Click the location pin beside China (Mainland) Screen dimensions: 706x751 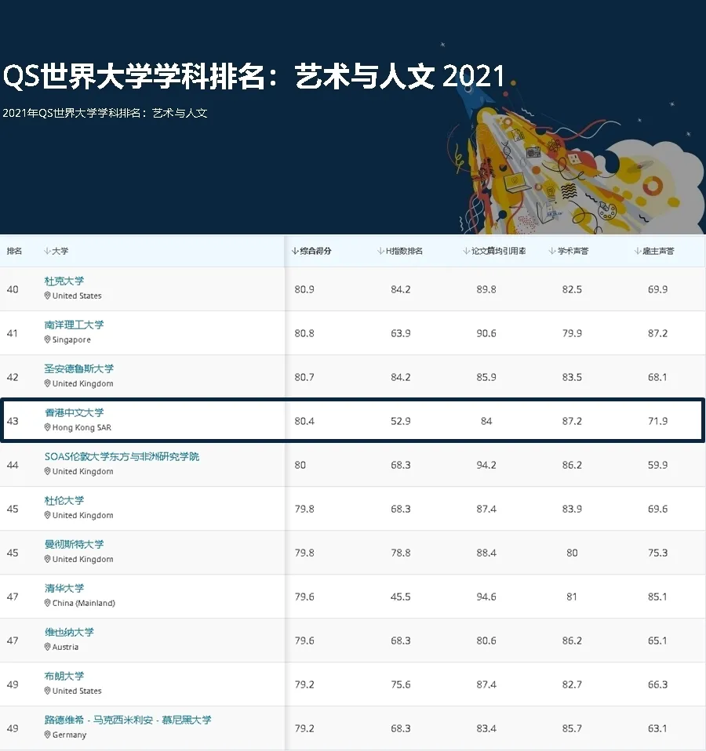click(48, 604)
